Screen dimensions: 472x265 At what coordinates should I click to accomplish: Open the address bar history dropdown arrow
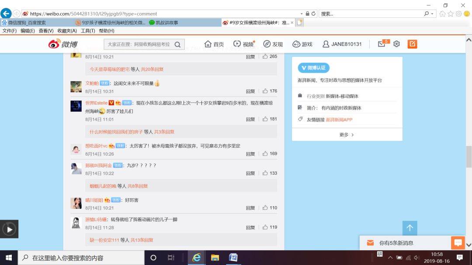(301, 14)
